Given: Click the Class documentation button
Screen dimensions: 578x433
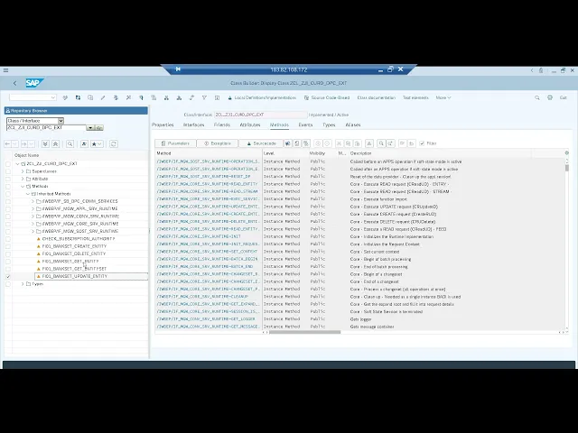Looking at the screenshot, I should coord(376,98).
